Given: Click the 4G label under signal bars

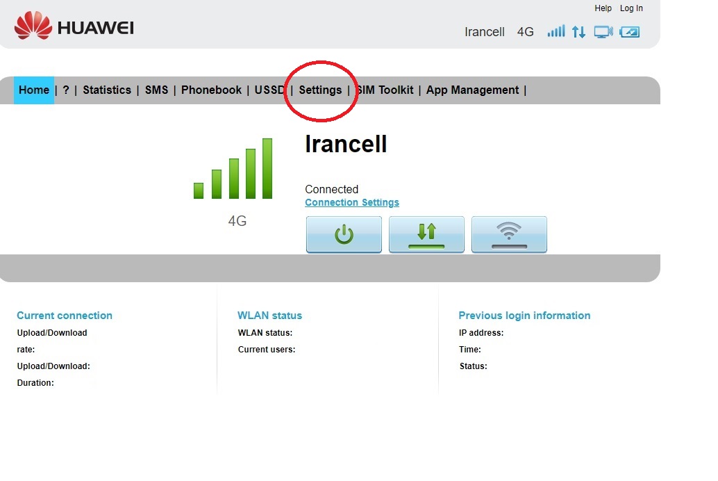Looking at the screenshot, I should coord(237,221).
